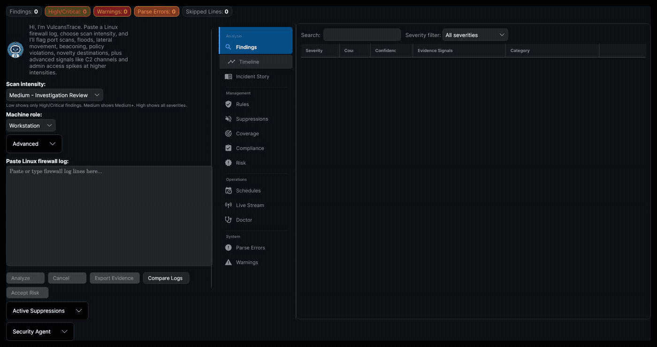The width and height of the screenshot is (657, 347).
Task: Click the VulcansTrace robot avatar icon
Action: [15, 50]
